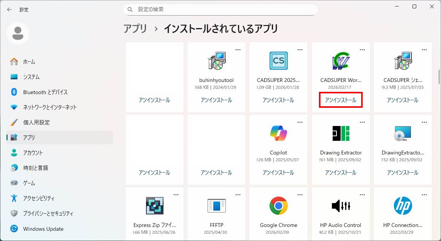Image resolution: width=441 pixels, height=241 pixels.
Task: Open more options for HP Connection...
Action: (x=424, y=195)
